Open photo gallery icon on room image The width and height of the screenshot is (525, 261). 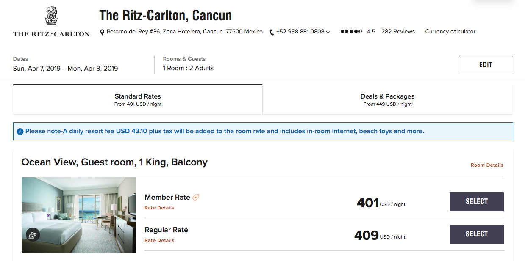point(33,235)
